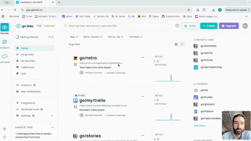Click the go links search field

114,26
